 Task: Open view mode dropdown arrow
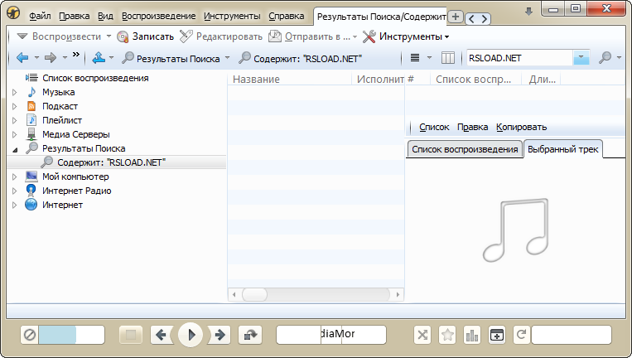429,58
